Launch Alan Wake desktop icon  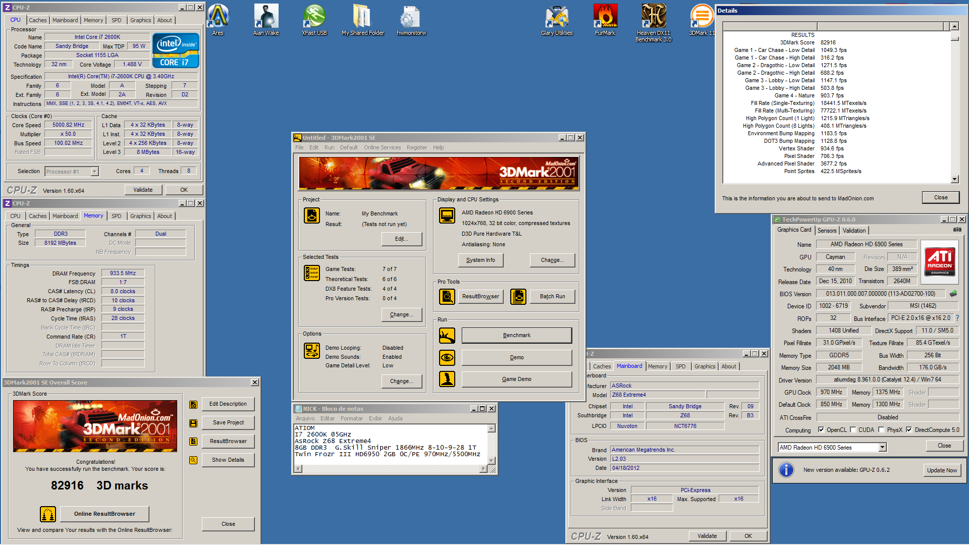click(x=266, y=20)
